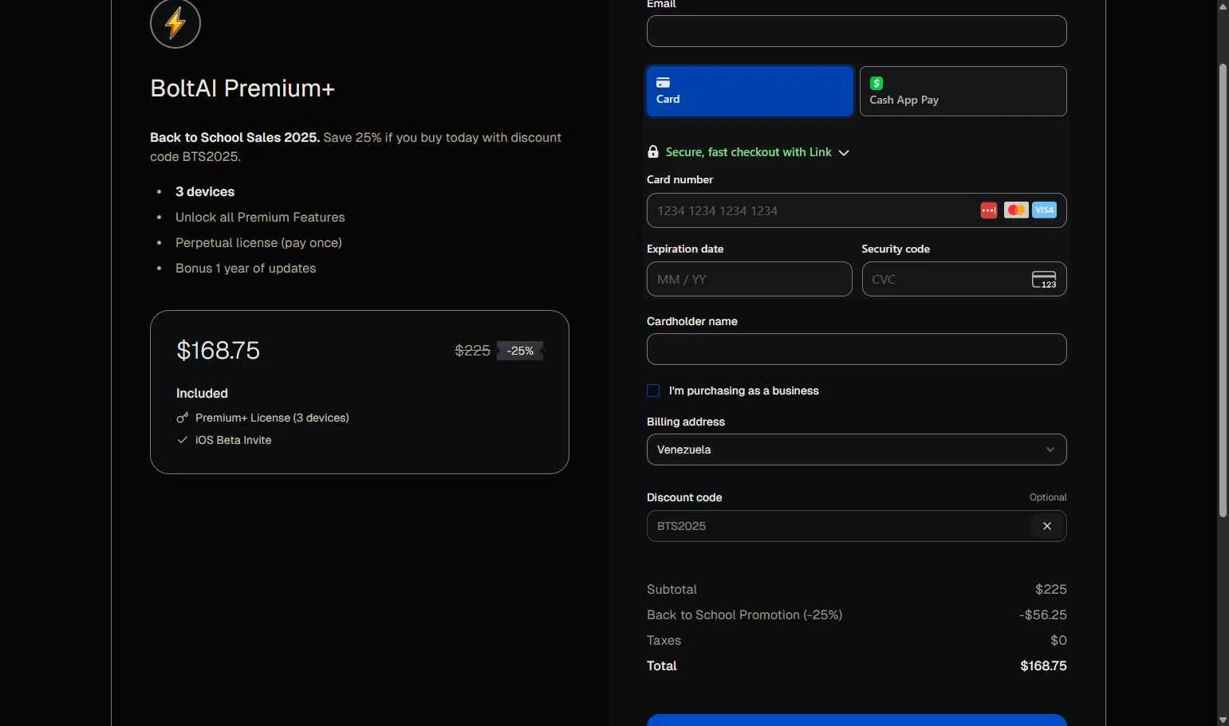The height and width of the screenshot is (726, 1229).
Task: Click the Total $168.75 amount
Action: click(1043, 666)
